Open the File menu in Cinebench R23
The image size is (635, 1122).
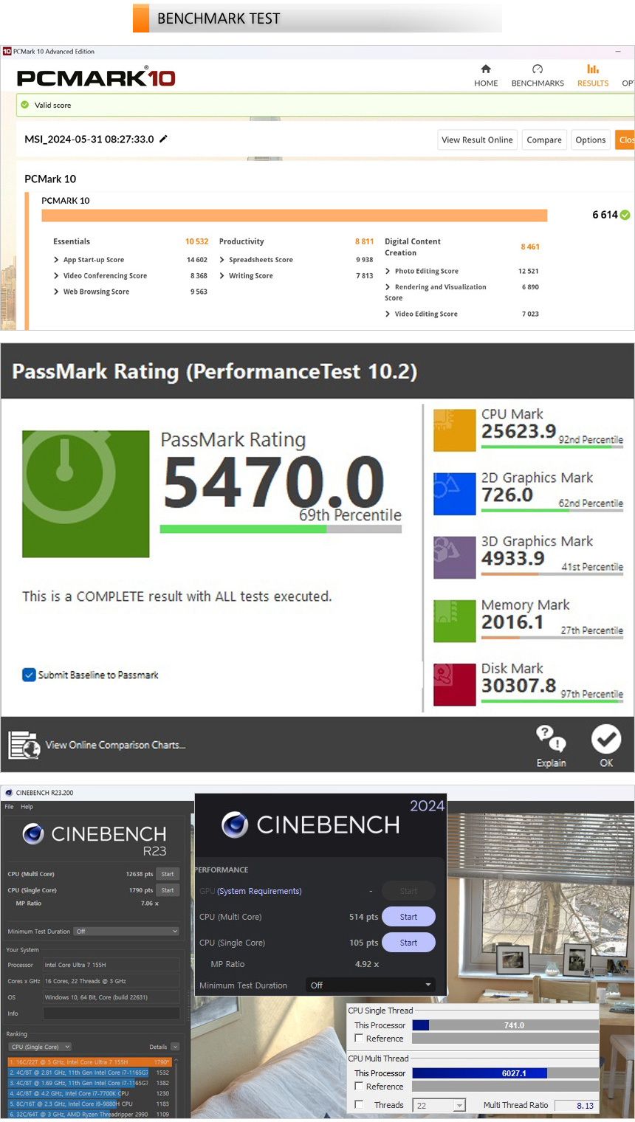tap(10, 807)
